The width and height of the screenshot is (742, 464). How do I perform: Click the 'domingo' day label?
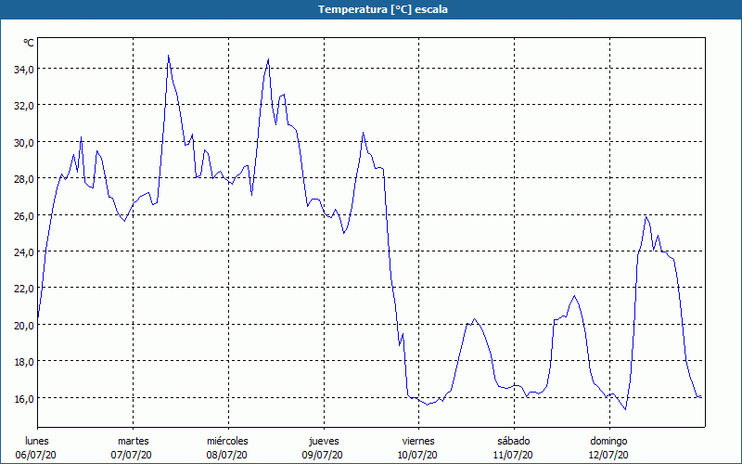click(608, 442)
